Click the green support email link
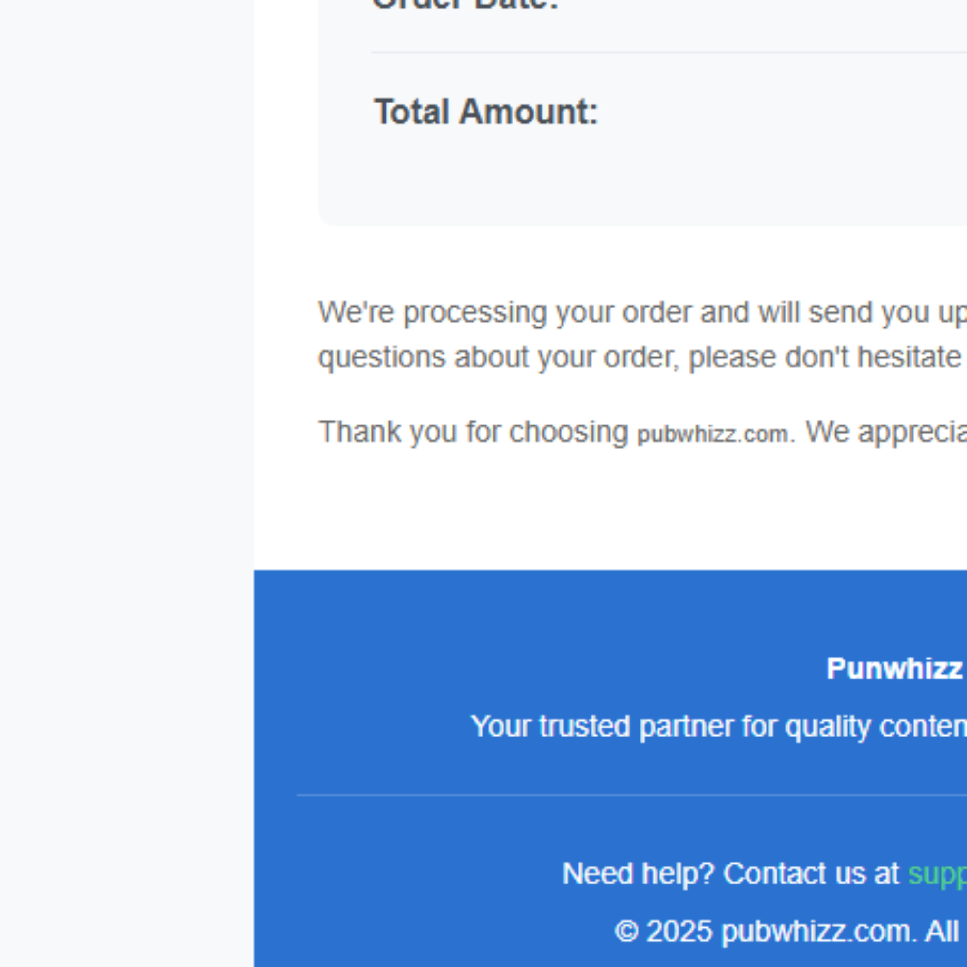This screenshot has height=967, width=967. pyautogui.click(x=937, y=874)
